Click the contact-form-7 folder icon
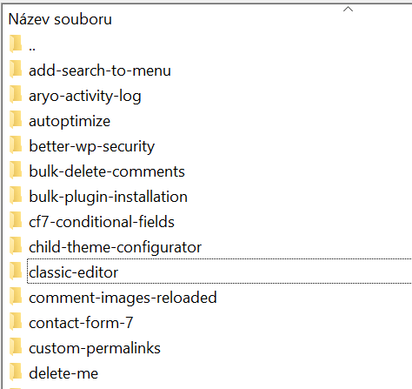Image resolution: width=412 pixels, height=389 pixels. pos(16,321)
